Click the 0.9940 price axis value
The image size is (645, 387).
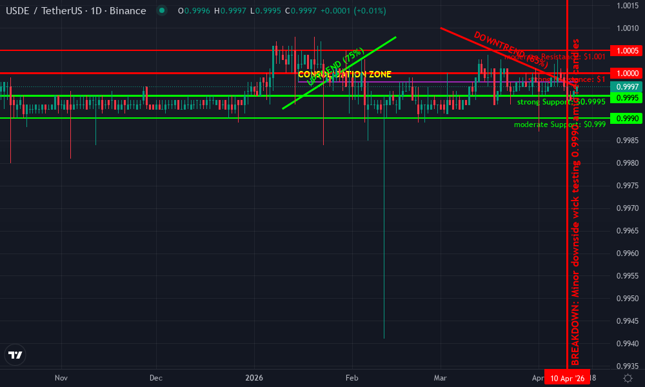pyautogui.click(x=628, y=343)
